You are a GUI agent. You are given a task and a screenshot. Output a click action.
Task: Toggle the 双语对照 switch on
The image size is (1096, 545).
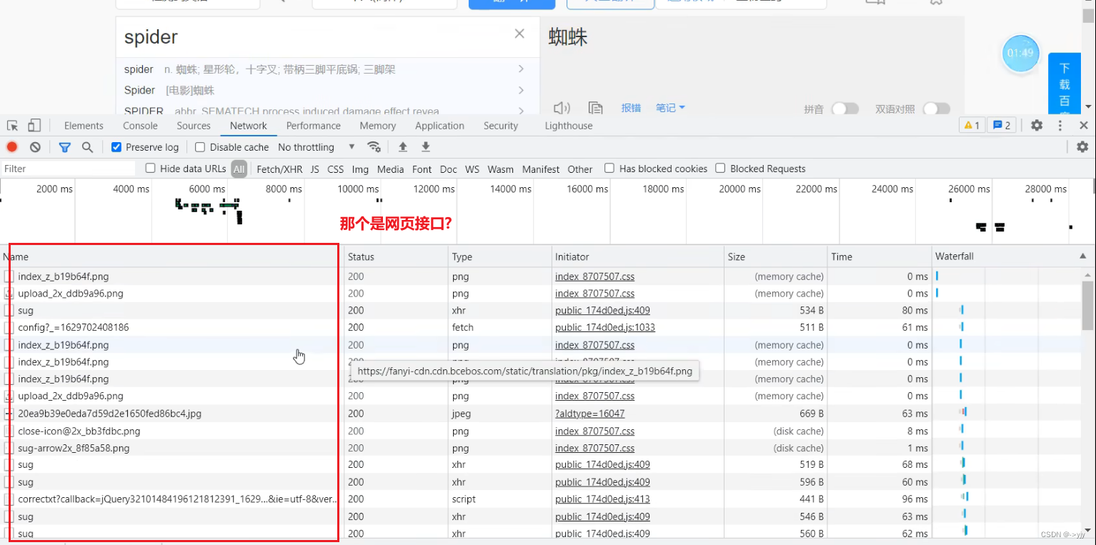(x=937, y=108)
